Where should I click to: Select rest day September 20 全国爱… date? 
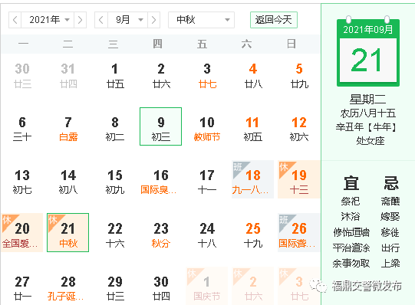coord(22,233)
